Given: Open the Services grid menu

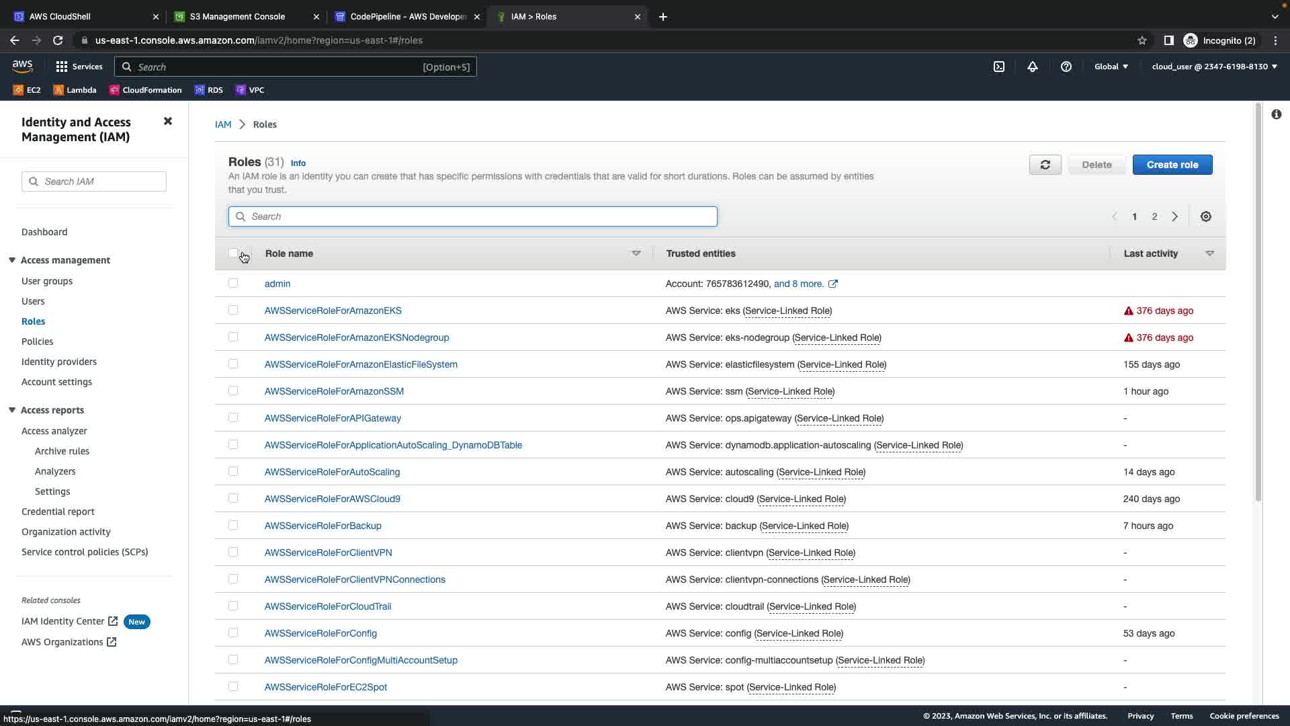Looking at the screenshot, I should pyautogui.click(x=79, y=67).
